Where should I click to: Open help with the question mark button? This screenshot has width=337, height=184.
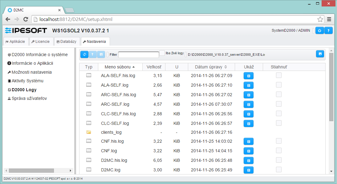tap(328, 31)
